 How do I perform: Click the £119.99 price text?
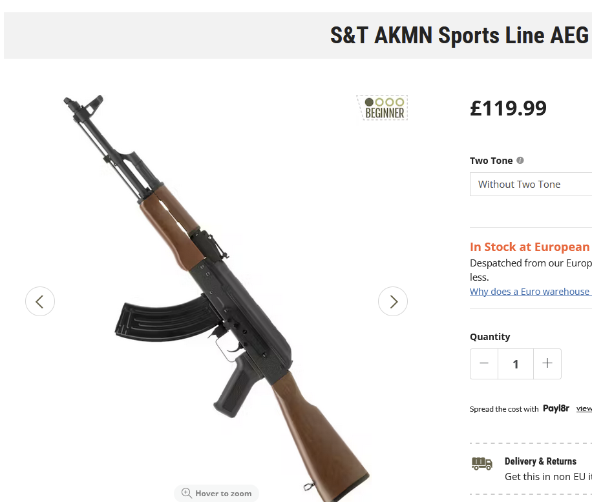coord(508,108)
